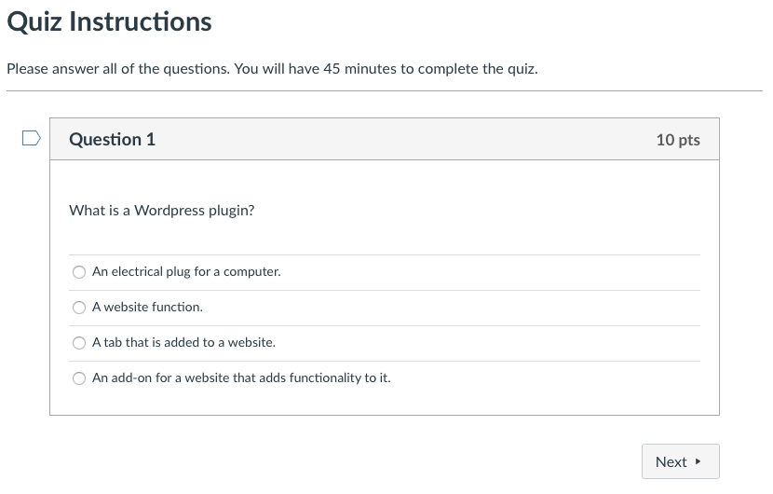Viewport: 773px width, 494px height.
Task: Click the 'An electrical plug for a computer.' answer text
Action: point(186,271)
